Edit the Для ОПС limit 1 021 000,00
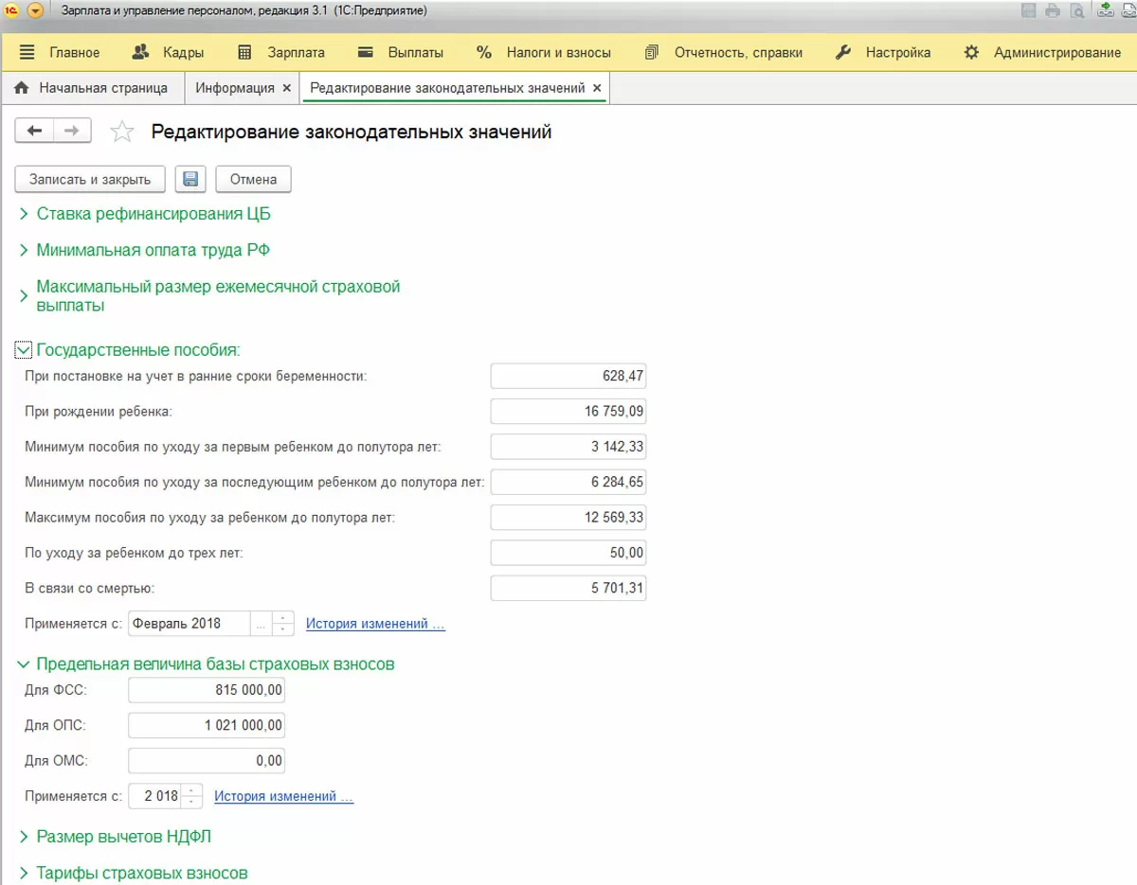 coord(206,726)
